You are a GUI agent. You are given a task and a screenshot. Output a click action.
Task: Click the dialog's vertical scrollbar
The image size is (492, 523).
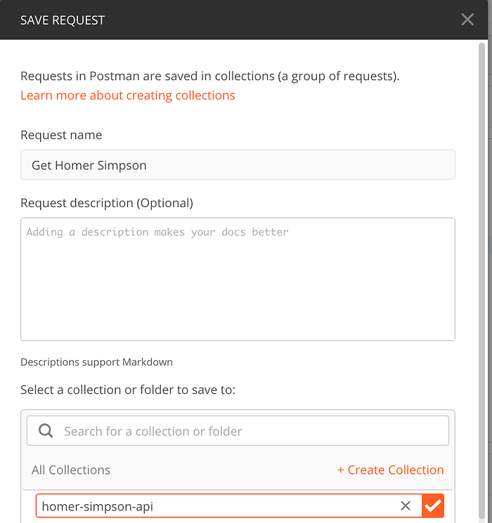pos(483,211)
